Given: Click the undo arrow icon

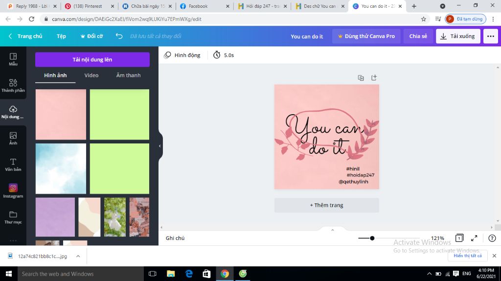Looking at the screenshot, I should point(119,36).
